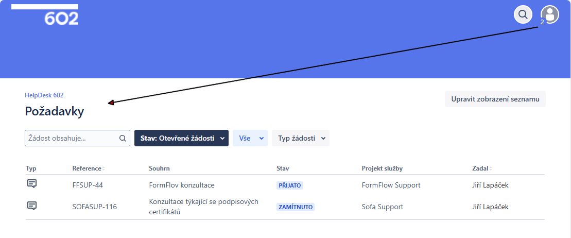
Task: Open the FFSUP-44 reference
Action: [x=88, y=185]
